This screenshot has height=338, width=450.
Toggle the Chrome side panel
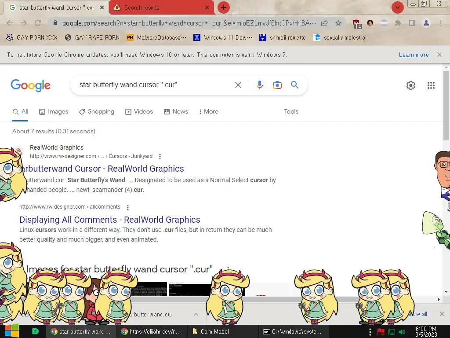[x=412, y=23]
